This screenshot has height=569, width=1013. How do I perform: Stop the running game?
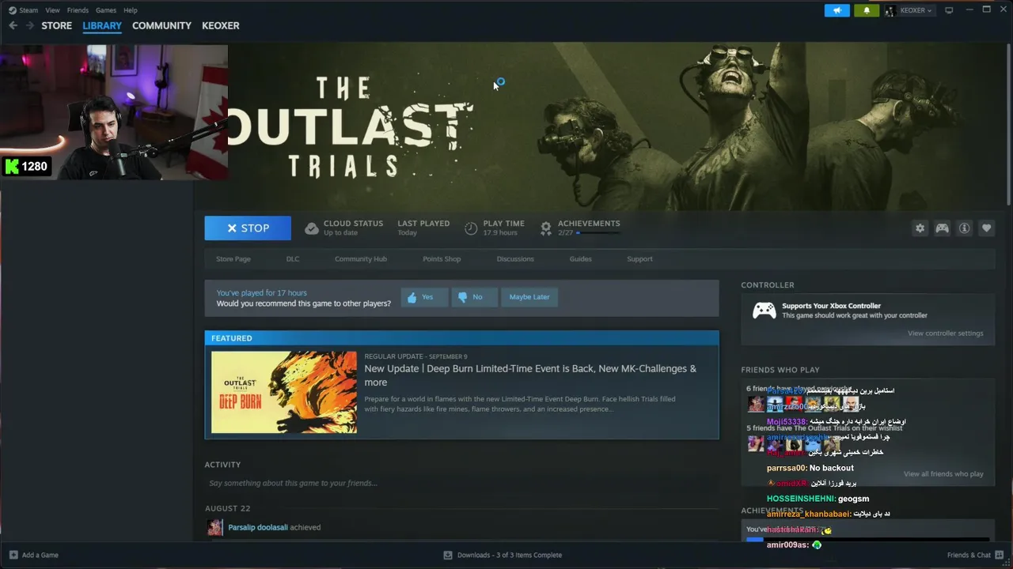248,228
